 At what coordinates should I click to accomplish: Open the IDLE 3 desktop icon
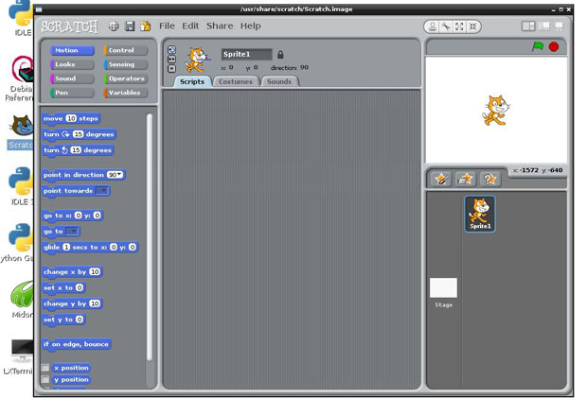coord(22,186)
